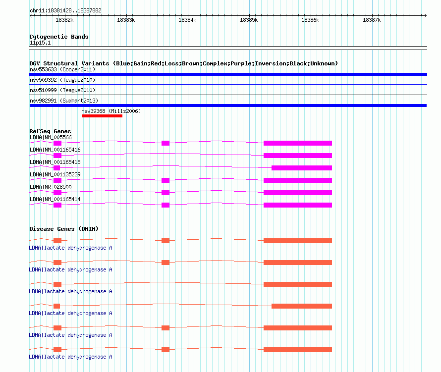Click the first small exon of NM_005566
Screen dimensions: 441x372
point(57,143)
